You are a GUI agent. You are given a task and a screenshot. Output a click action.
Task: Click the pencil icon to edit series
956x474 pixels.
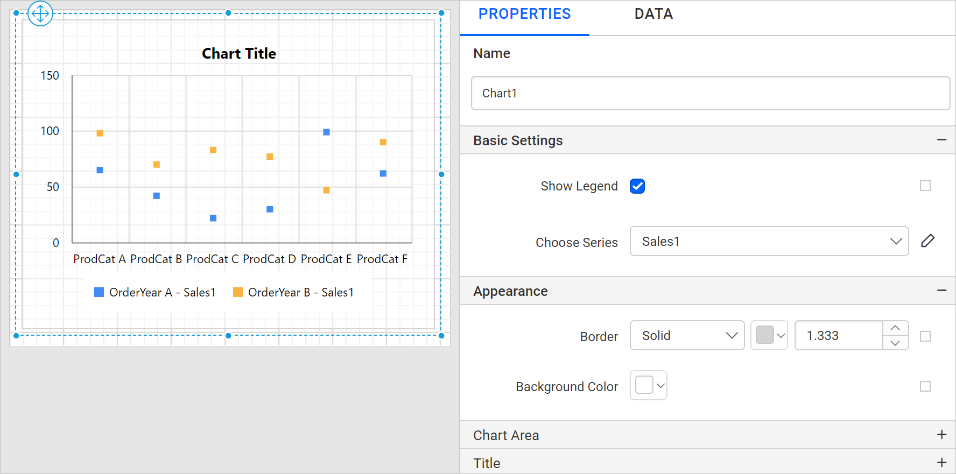click(927, 241)
